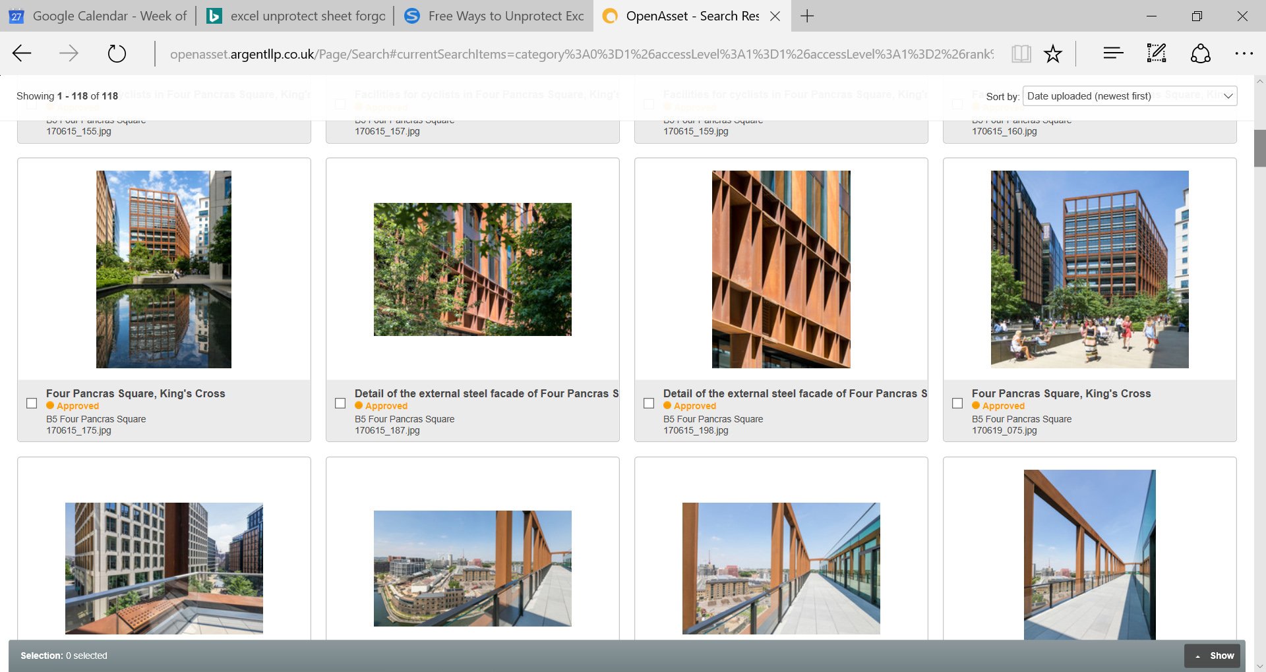Click the title above 170615_187.jpg
Screen dimensions: 1266x672
487,393
